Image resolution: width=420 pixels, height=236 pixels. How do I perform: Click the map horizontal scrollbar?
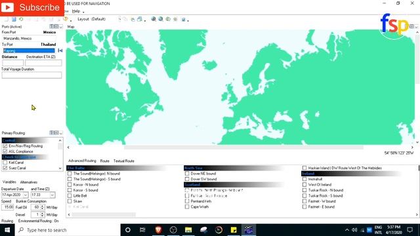tap(243, 147)
